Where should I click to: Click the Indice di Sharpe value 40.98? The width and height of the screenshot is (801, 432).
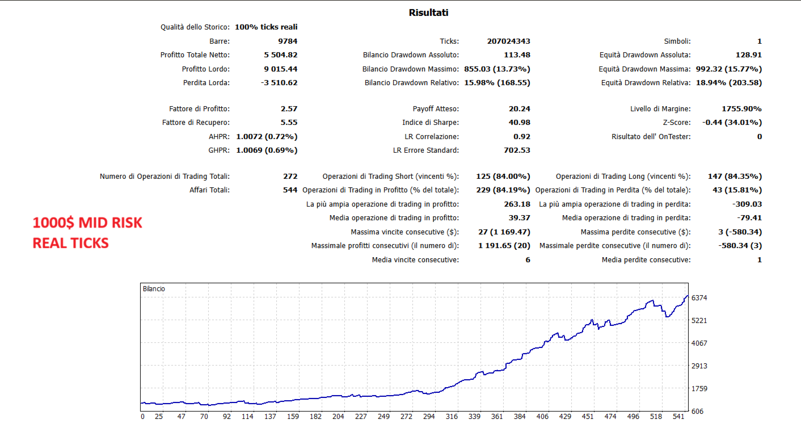click(x=520, y=123)
